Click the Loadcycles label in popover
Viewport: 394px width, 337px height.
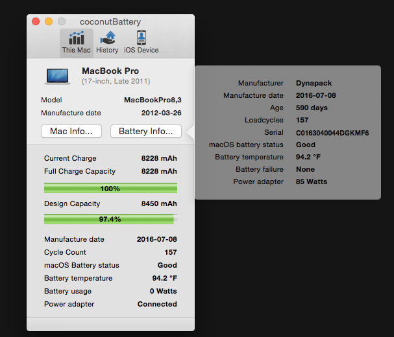tap(264, 120)
